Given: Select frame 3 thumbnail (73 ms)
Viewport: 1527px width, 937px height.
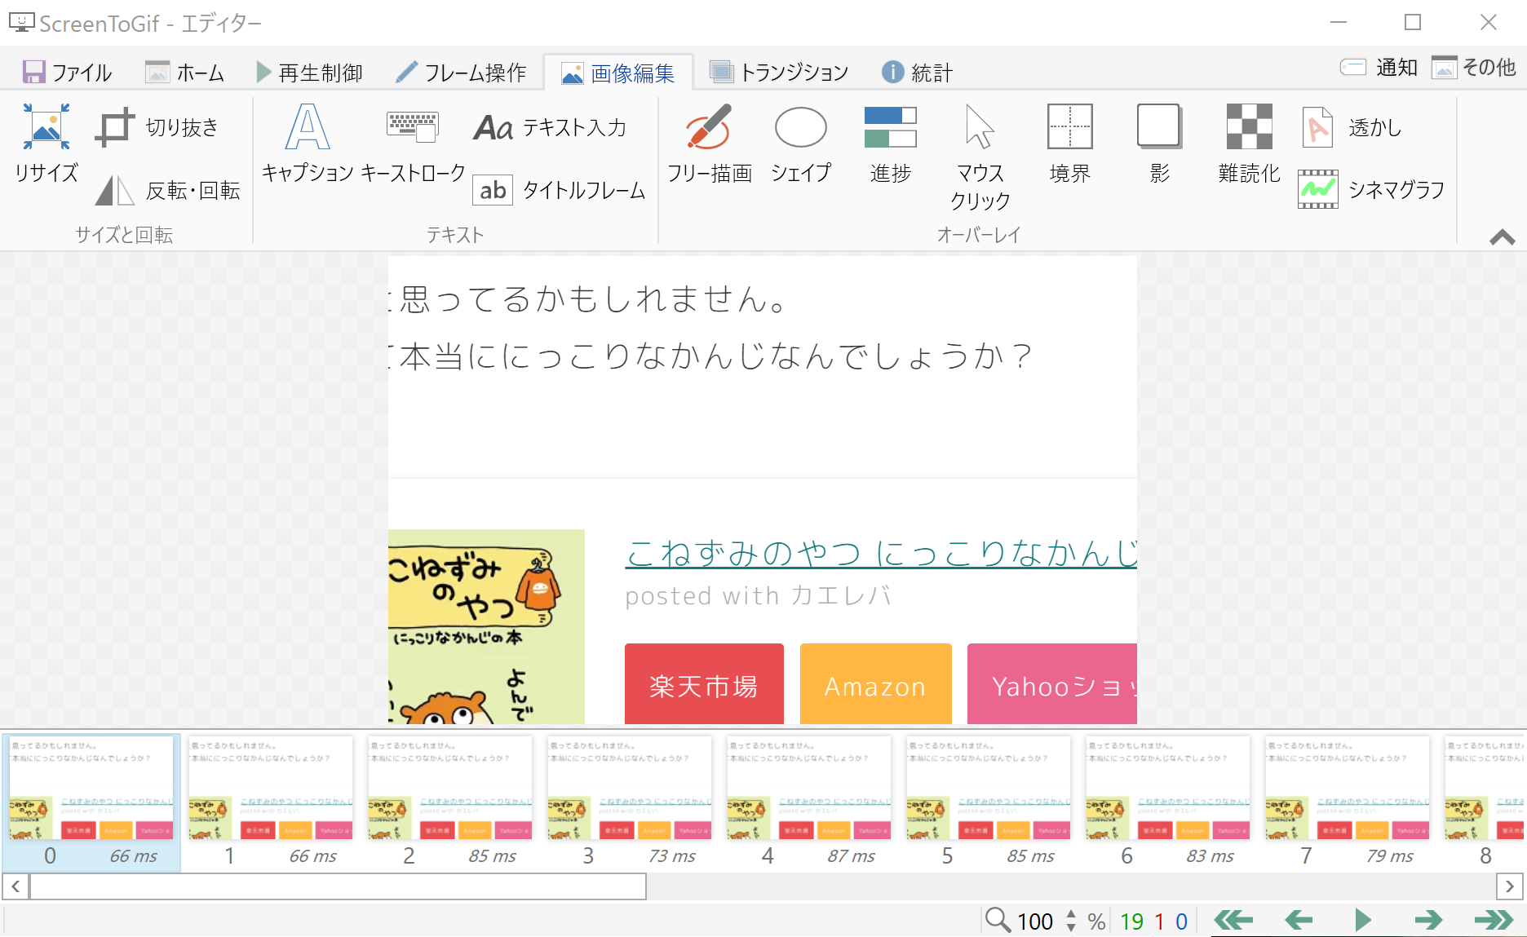Looking at the screenshot, I should (x=630, y=803).
